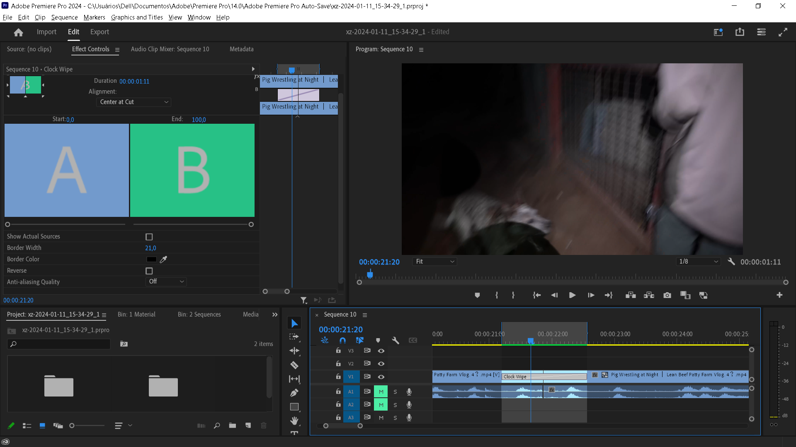
Task: Click the Lift icon in the Program monitor
Action: [x=630, y=295]
